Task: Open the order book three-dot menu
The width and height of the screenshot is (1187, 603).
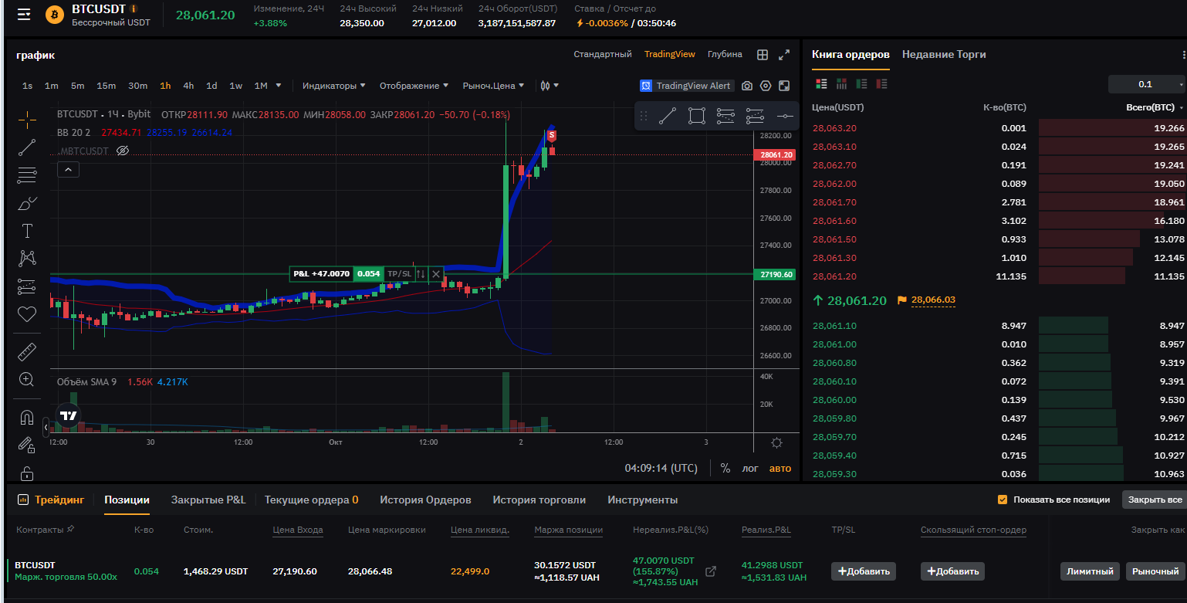Action: click(1183, 55)
